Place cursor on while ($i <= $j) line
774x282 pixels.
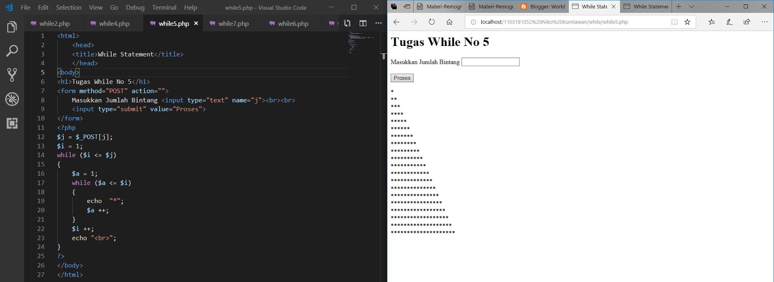[87, 155]
